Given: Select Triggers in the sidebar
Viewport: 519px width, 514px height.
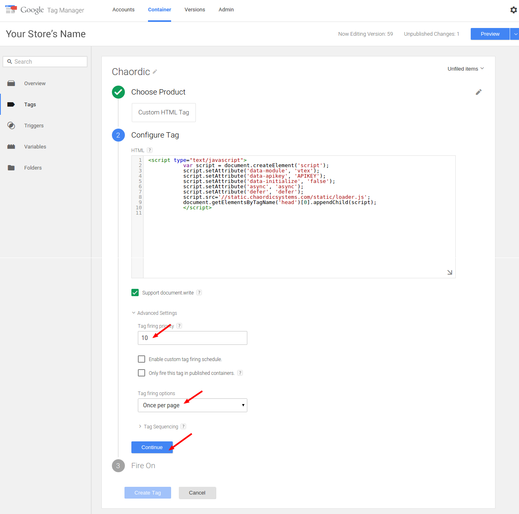Looking at the screenshot, I should pos(34,126).
